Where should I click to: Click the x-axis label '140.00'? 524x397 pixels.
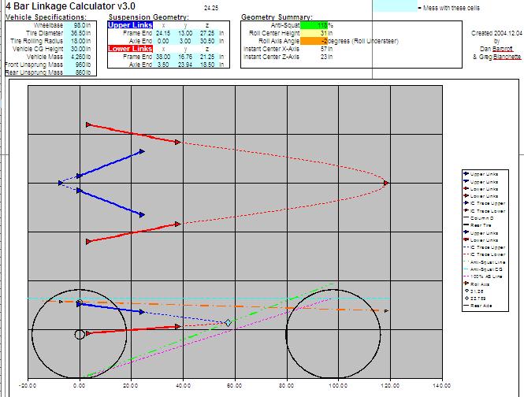[441, 386]
